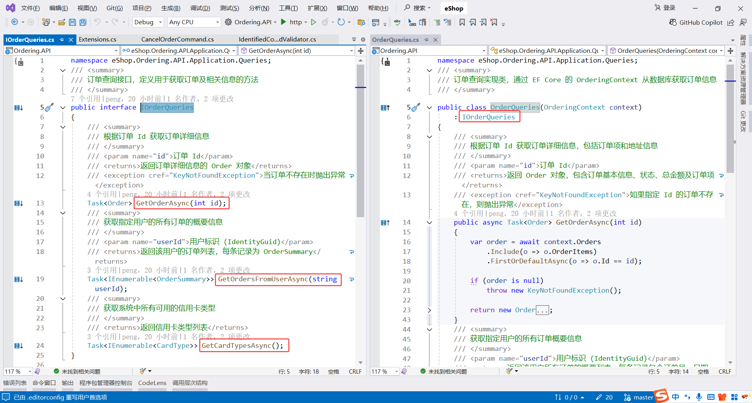Open the Debug configuration dropdown
752x403 pixels.
pyautogui.click(x=148, y=22)
